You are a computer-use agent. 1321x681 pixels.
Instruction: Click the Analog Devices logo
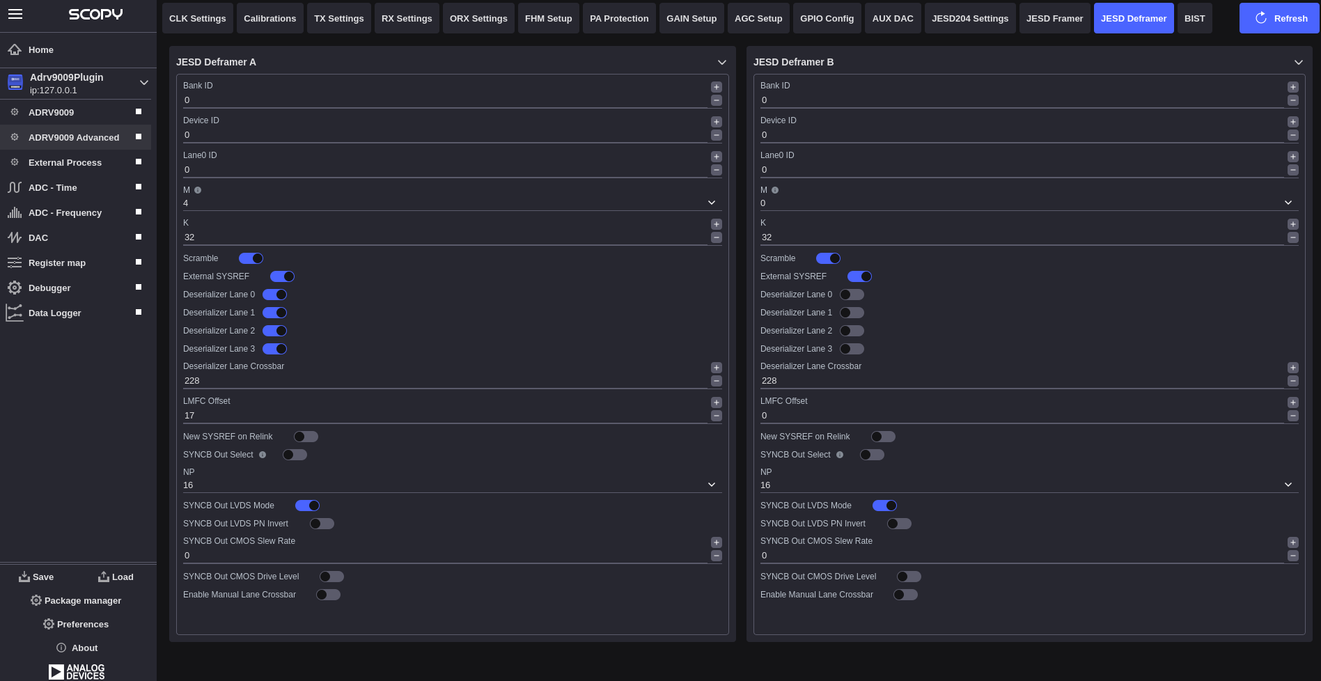(x=77, y=671)
